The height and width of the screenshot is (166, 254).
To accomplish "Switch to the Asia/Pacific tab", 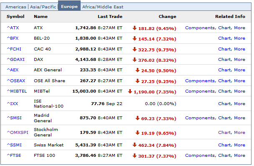I will (x=43, y=7).
